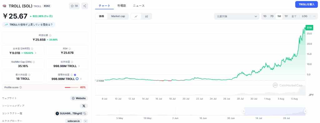Add TROLL to watchlist with star icon
Viewport: 320px width, 123px height.
tap(74, 6)
